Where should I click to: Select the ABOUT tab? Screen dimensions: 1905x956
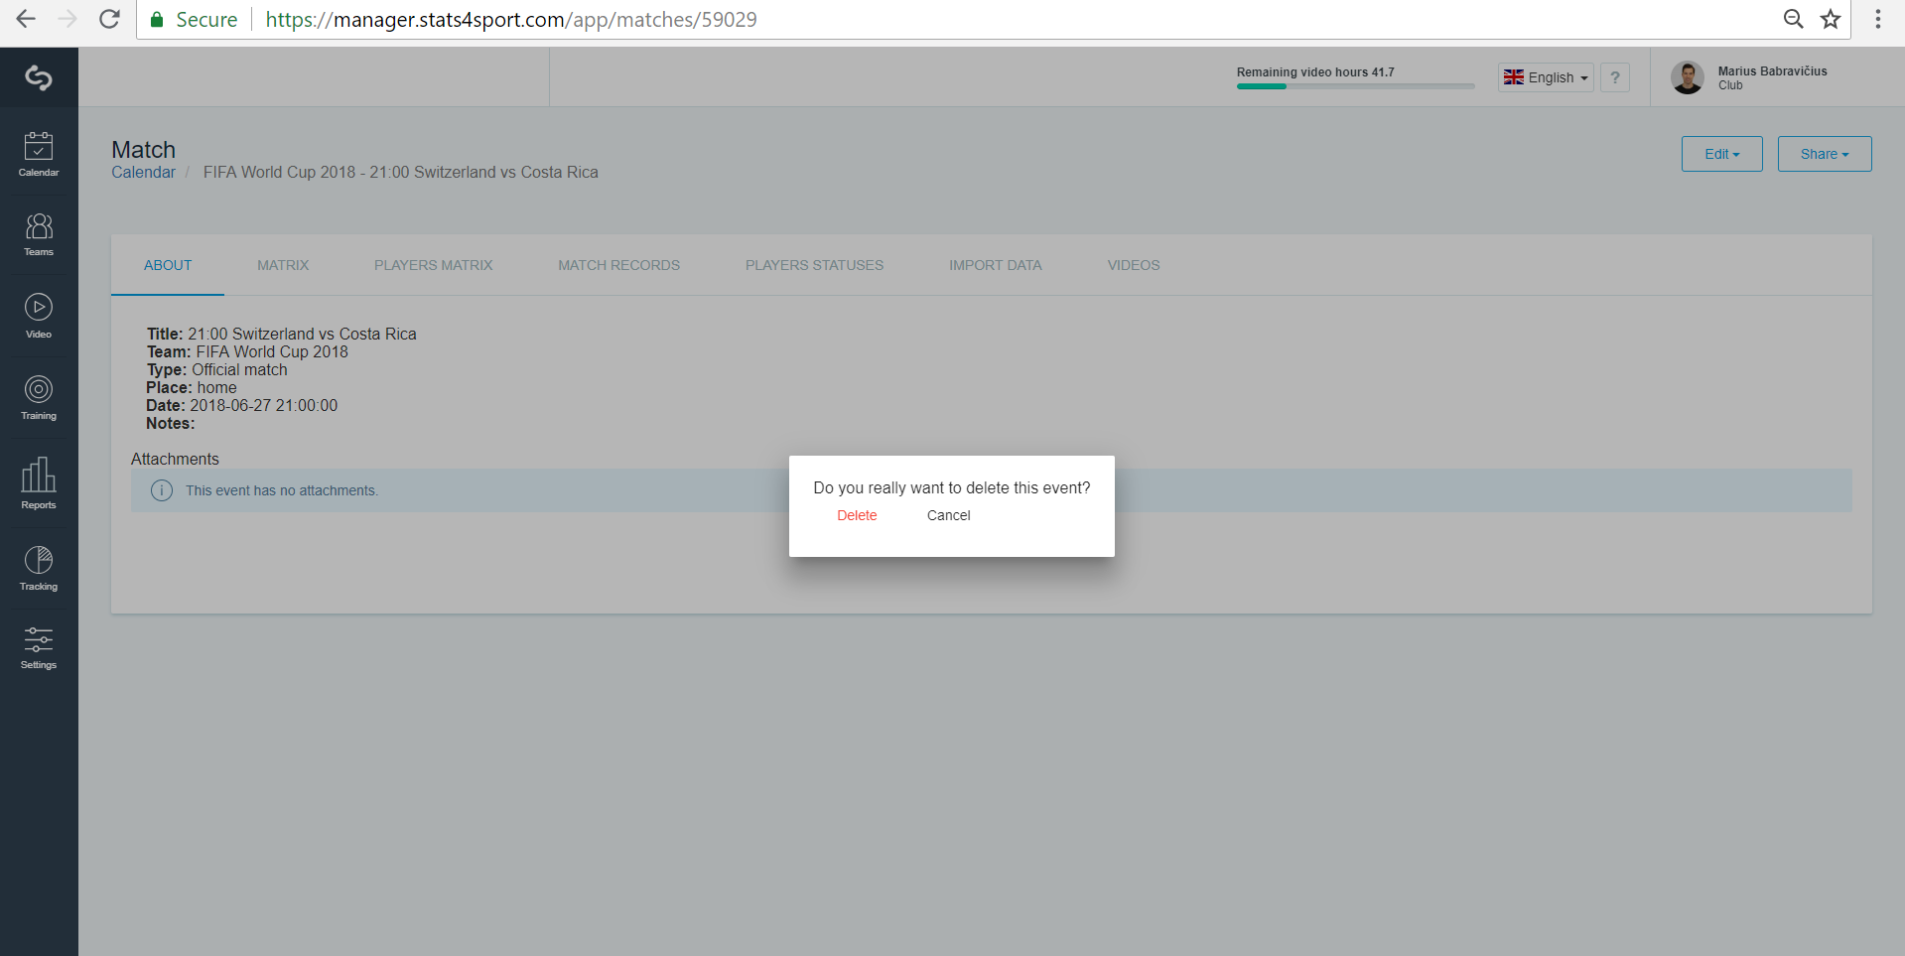(168, 265)
